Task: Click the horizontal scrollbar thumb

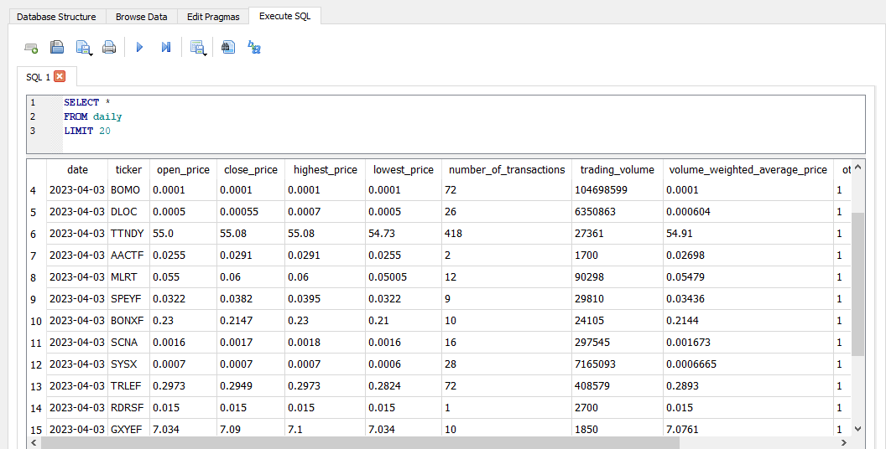Action: pyautogui.click(x=361, y=443)
